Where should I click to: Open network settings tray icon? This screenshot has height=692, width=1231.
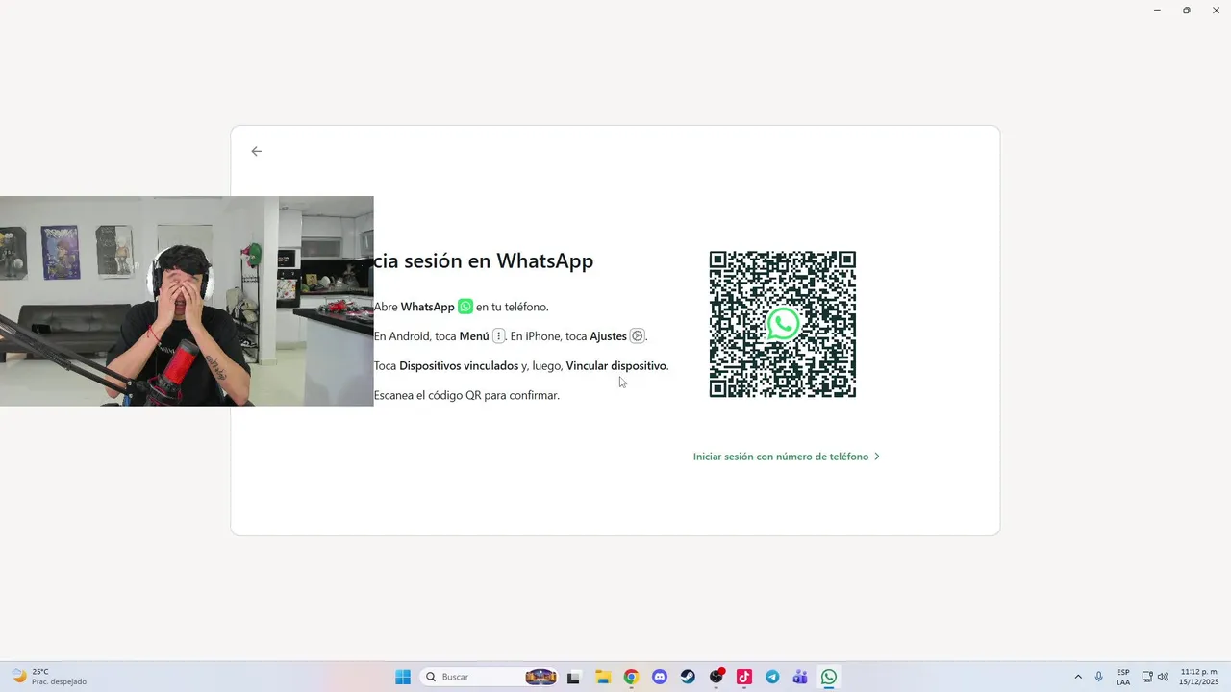pyautogui.click(x=1147, y=677)
